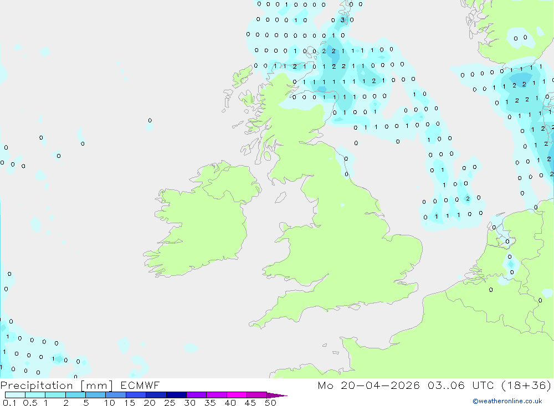Click the legend label "30"
Viewport: 554px width, 406px height.
(x=190, y=403)
